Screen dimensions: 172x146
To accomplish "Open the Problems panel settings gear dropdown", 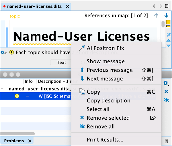I will click(x=166, y=83).
